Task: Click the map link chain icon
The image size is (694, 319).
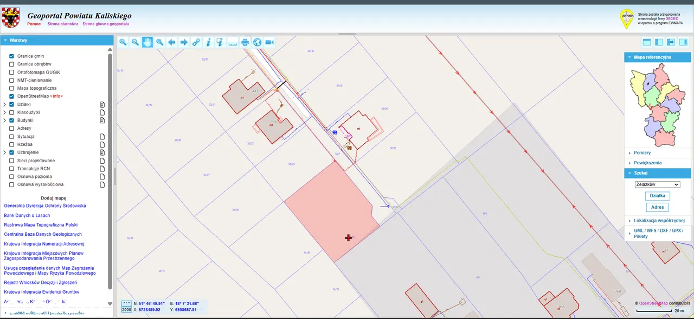Action: click(x=196, y=42)
